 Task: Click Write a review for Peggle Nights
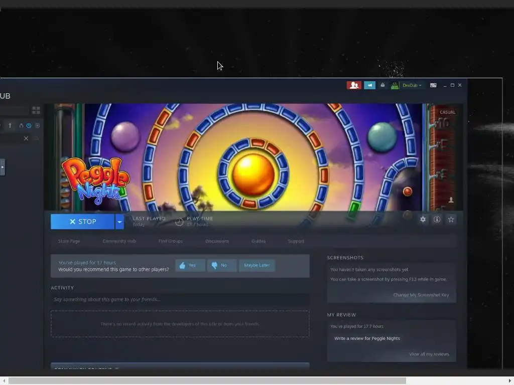(x=367, y=338)
